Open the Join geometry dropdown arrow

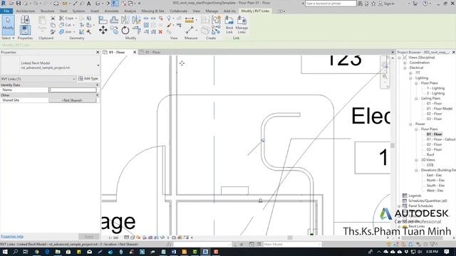[74, 31]
